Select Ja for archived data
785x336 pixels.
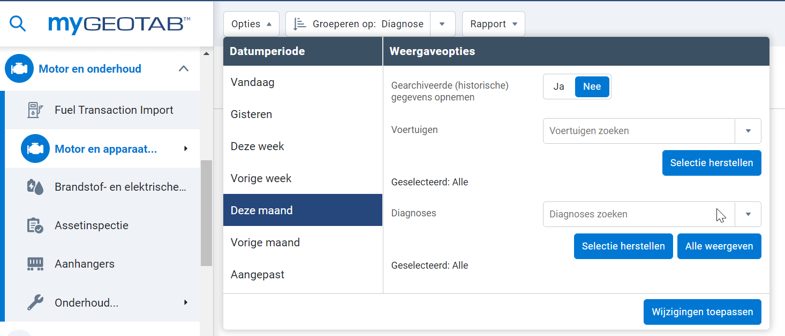click(558, 87)
